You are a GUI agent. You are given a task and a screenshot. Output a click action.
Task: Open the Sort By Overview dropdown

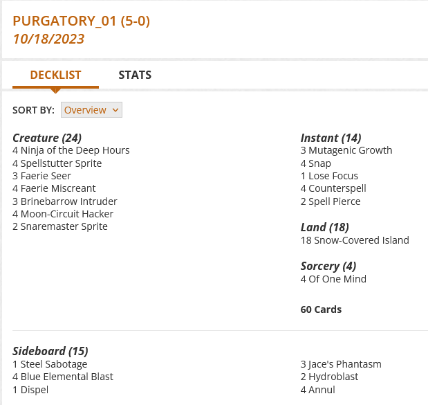[x=91, y=110]
